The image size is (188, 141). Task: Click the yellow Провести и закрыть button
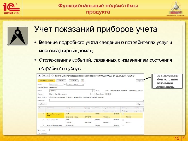[46, 81]
